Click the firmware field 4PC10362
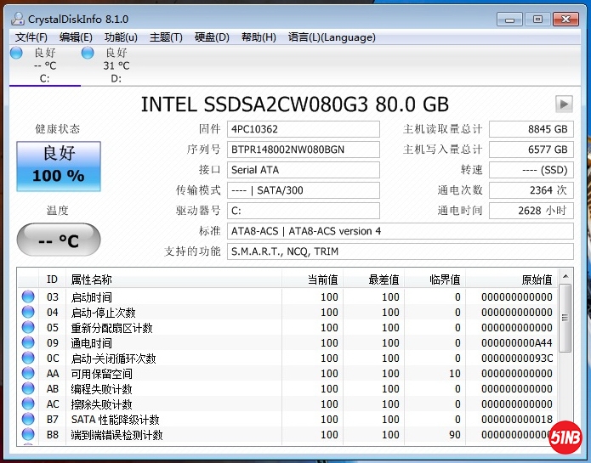Viewport: 591px width, 463px height. point(304,129)
